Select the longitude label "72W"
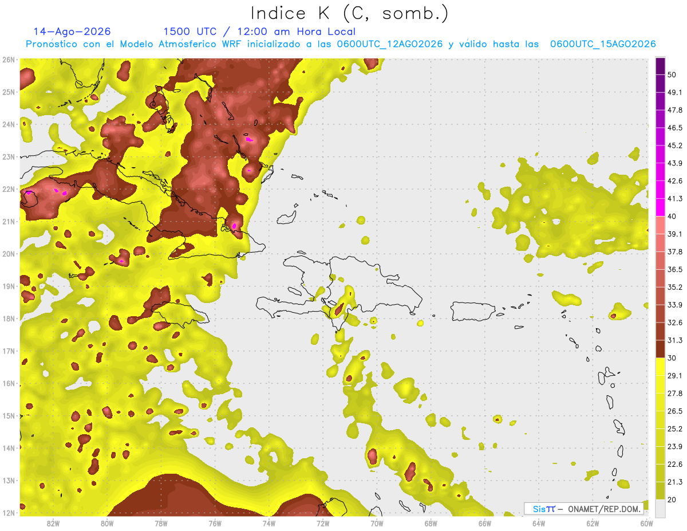Image resolution: width=687 pixels, height=531 pixels. pos(323,523)
